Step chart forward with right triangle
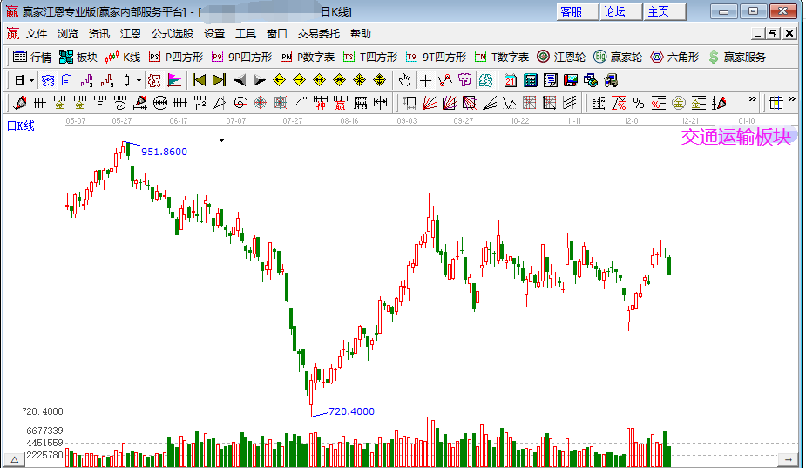This screenshot has width=806, height=468. tap(259, 80)
